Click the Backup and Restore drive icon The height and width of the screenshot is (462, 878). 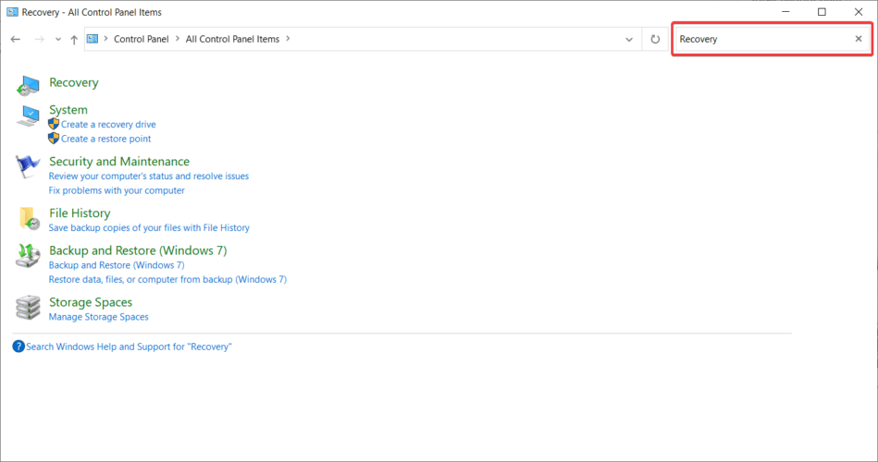[x=28, y=256]
